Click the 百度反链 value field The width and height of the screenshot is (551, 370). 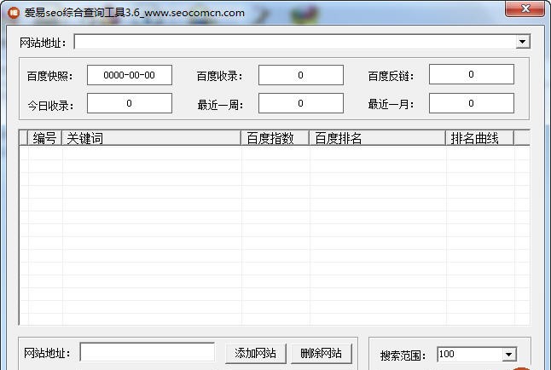(x=471, y=74)
